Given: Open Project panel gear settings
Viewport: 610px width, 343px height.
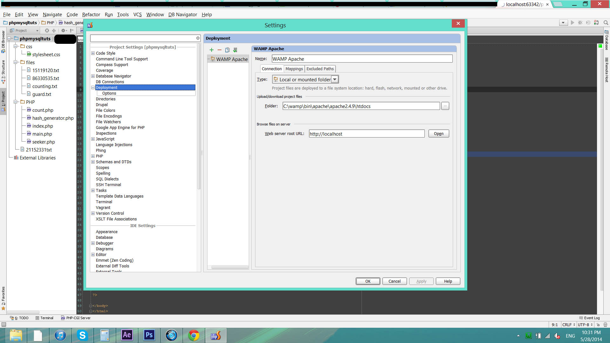Looking at the screenshot, I should (64, 31).
